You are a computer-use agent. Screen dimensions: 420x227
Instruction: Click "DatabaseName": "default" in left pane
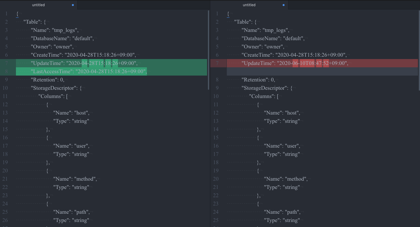point(62,38)
